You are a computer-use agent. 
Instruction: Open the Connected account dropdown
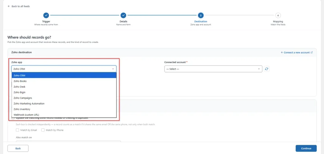click(x=213, y=69)
